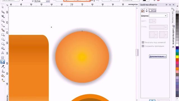Select the Basic Shapes tool
179x101 pixels.
[x=3, y=48]
